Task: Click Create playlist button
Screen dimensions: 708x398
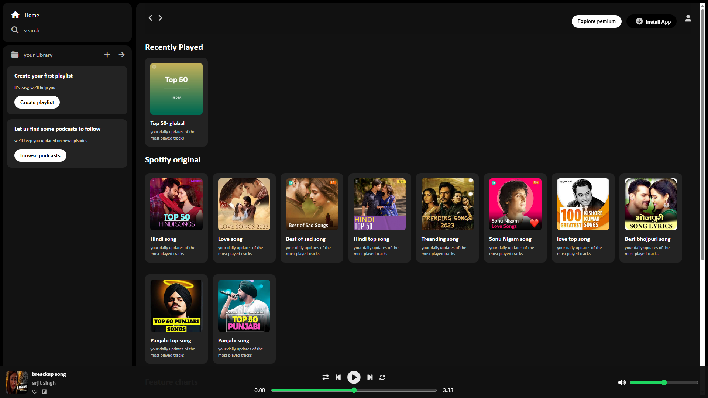Action: tap(37, 102)
